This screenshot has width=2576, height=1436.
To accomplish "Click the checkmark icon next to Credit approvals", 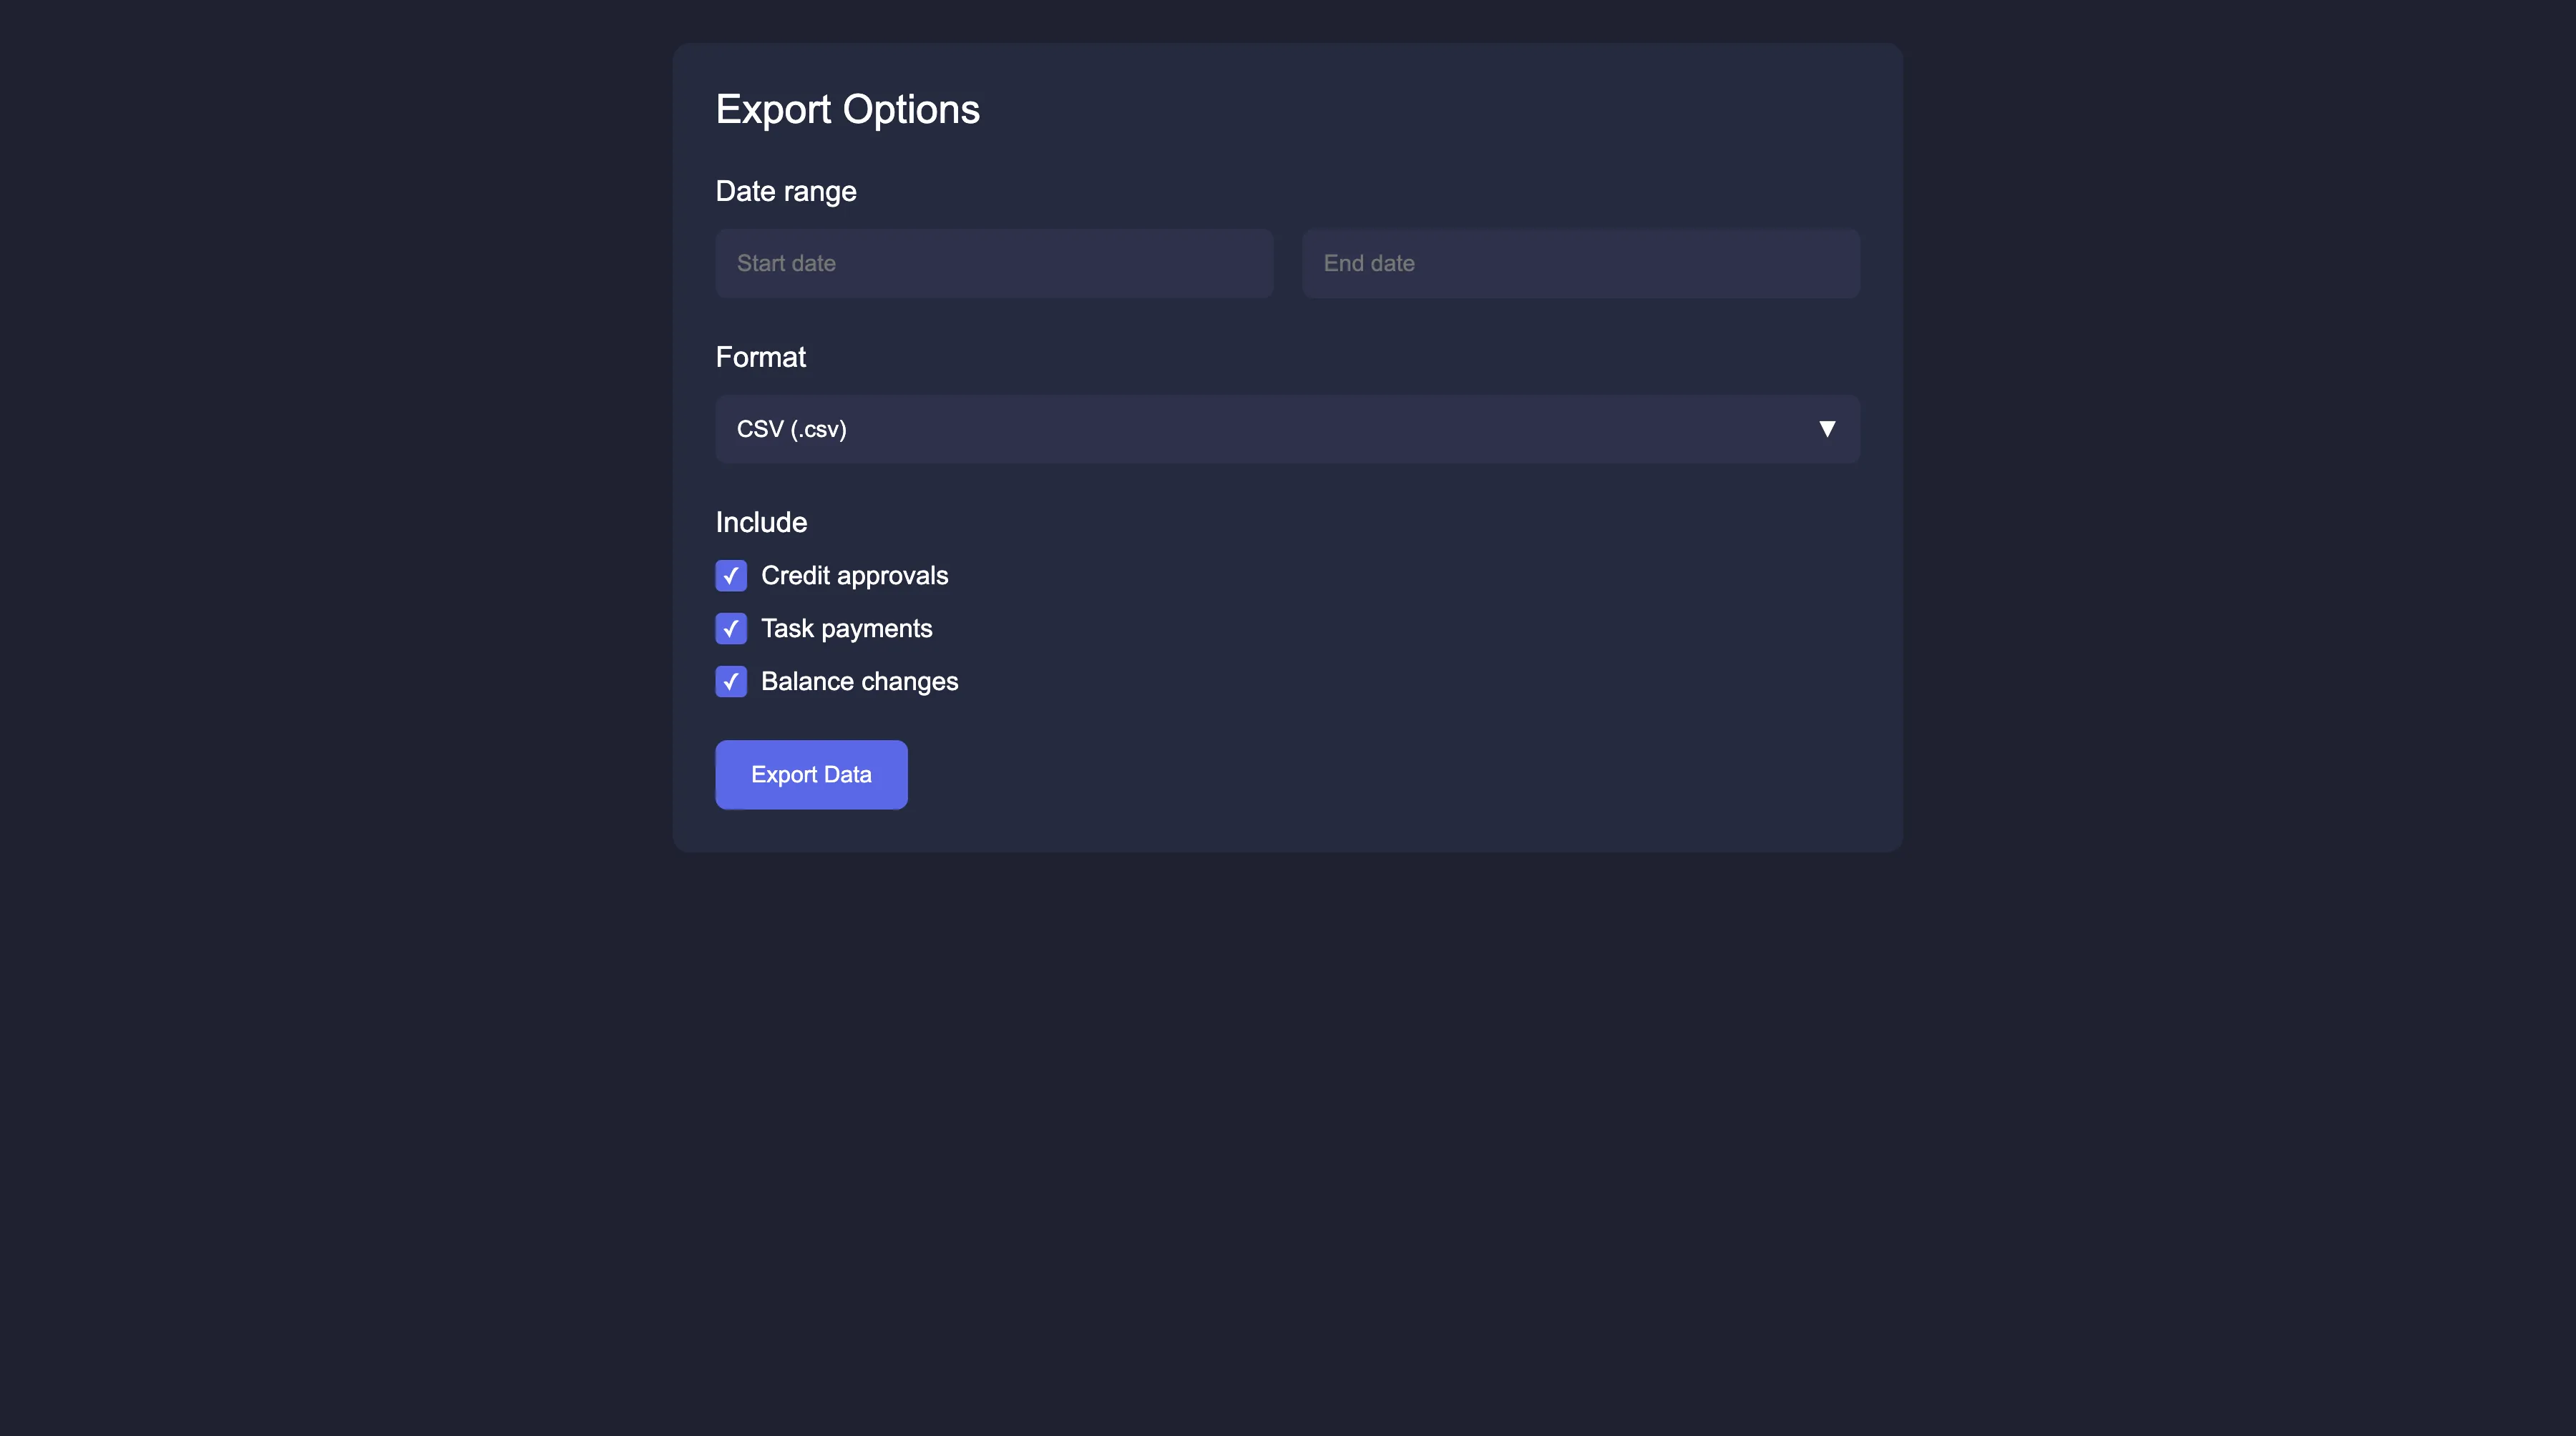I will [731, 576].
